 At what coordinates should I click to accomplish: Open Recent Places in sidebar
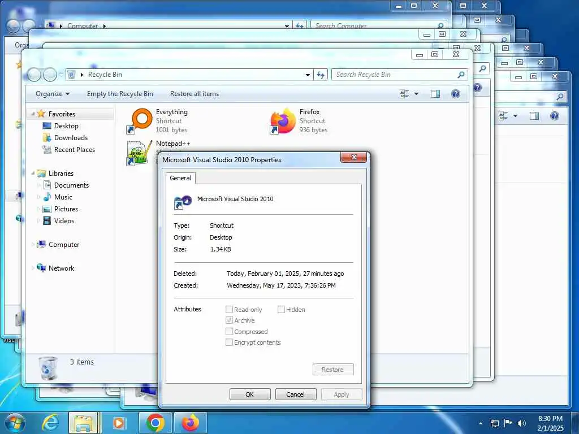tap(74, 149)
